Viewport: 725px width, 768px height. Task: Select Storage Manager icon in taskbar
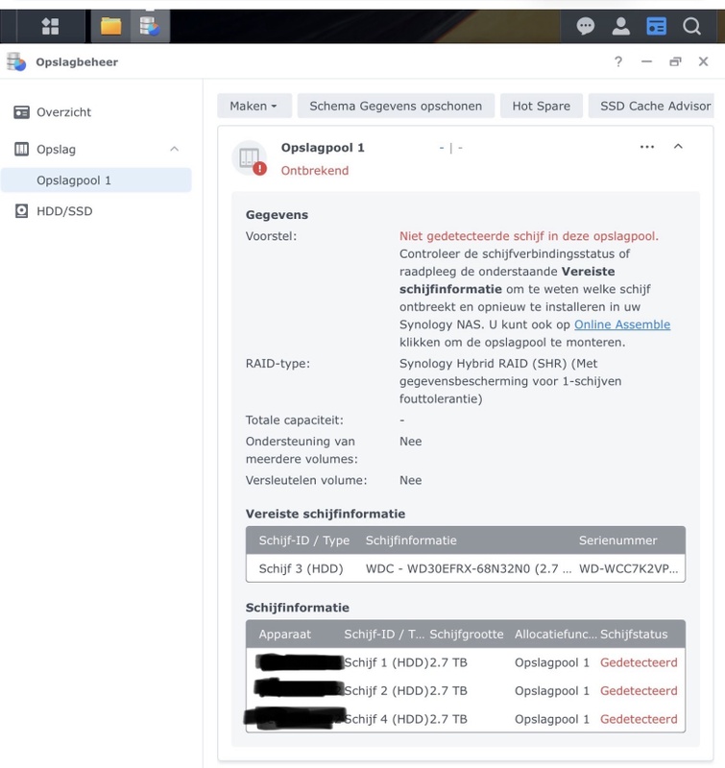pyautogui.click(x=150, y=26)
